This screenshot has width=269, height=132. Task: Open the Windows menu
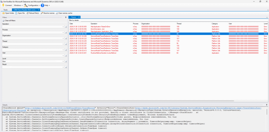pos(18,5)
